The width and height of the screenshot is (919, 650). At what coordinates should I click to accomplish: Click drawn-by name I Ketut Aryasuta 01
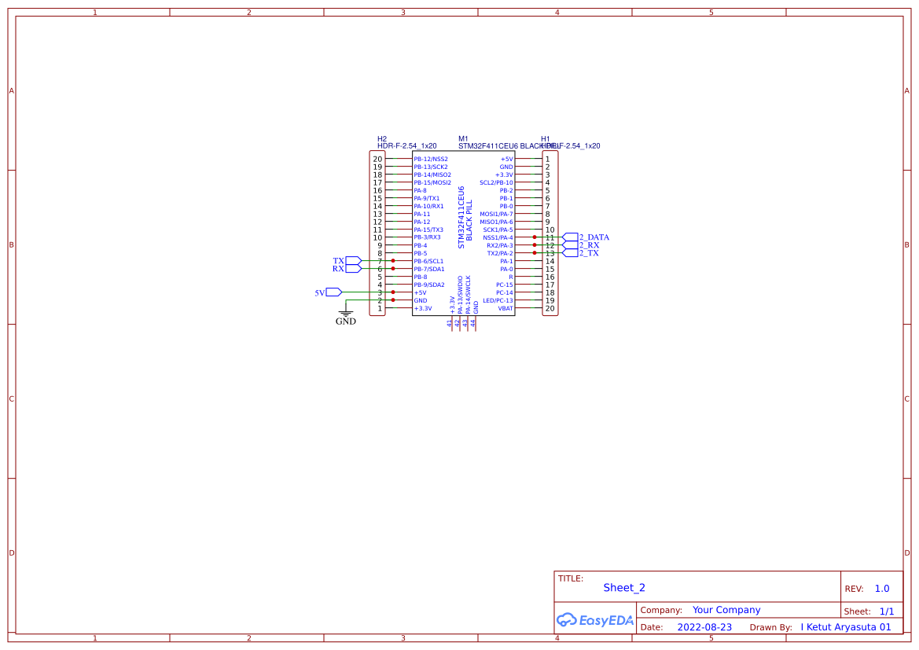[x=845, y=626]
